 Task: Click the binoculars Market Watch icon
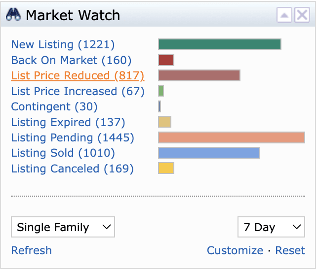tap(14, 15)
